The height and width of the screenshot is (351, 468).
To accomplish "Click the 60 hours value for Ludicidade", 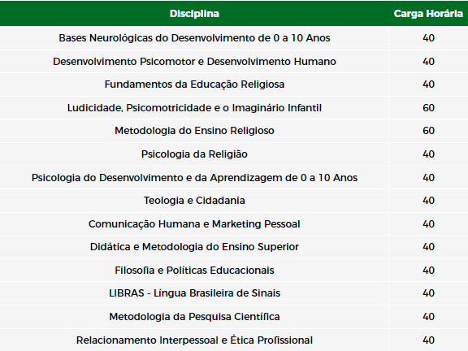I will [428, 108].
